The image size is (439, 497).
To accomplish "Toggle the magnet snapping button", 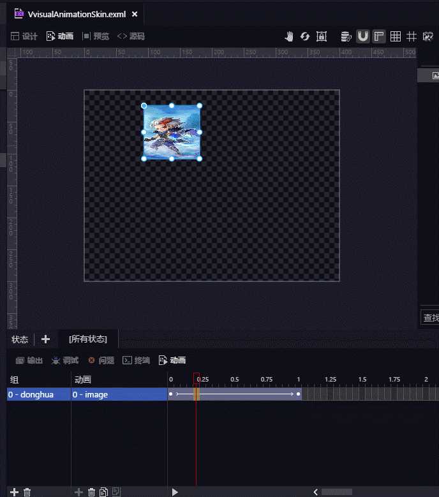I will click(x=362, y=36).
